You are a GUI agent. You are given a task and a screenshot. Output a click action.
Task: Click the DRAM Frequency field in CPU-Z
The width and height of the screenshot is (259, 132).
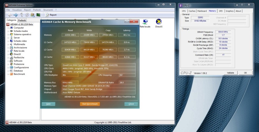(223, 32)
